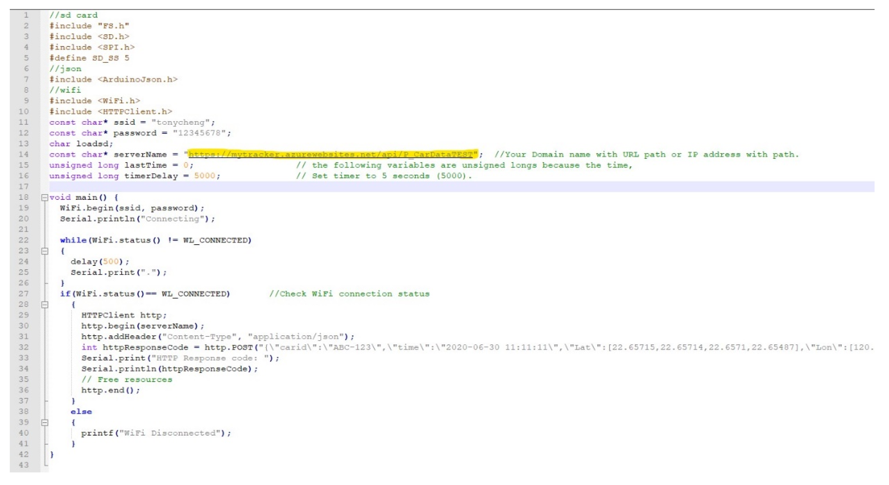Viewport: 889px width, 485px height.
Task: Collapse the if WiFi connected block fold
Action: (45, 305)
